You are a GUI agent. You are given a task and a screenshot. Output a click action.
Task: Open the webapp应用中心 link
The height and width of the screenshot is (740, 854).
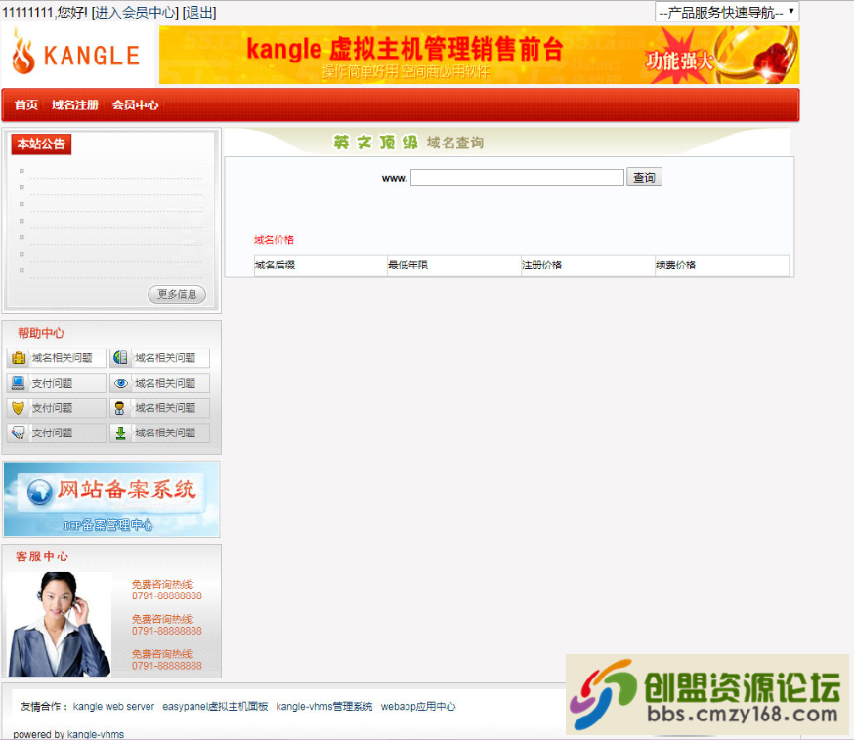click(x=418, y=706)
